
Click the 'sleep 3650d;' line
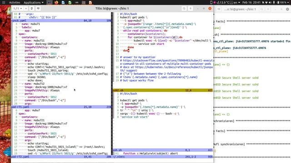coord(36,77)
